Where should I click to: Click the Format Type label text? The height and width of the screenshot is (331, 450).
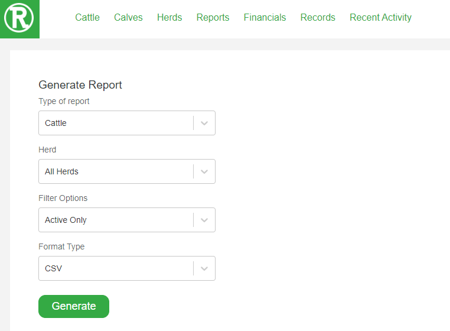pyautogui.click(x=61, y=247)
